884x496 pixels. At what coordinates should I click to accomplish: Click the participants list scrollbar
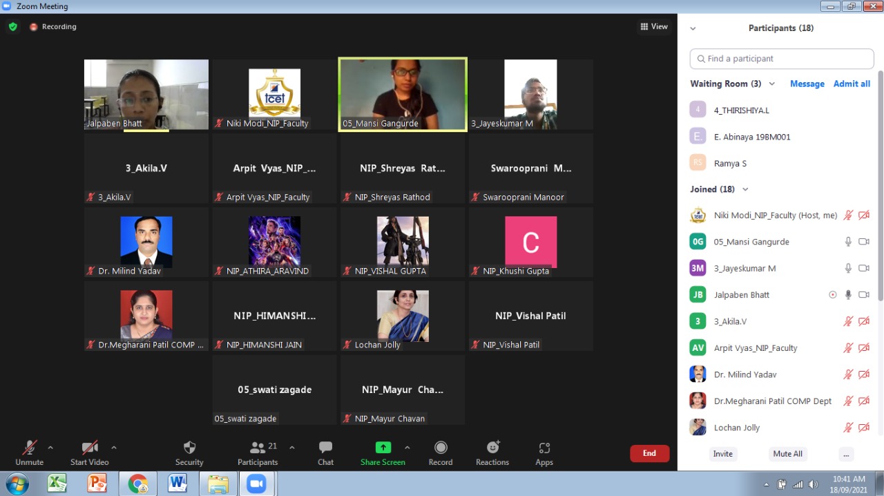pyautogui.click(x=881, y=185)
